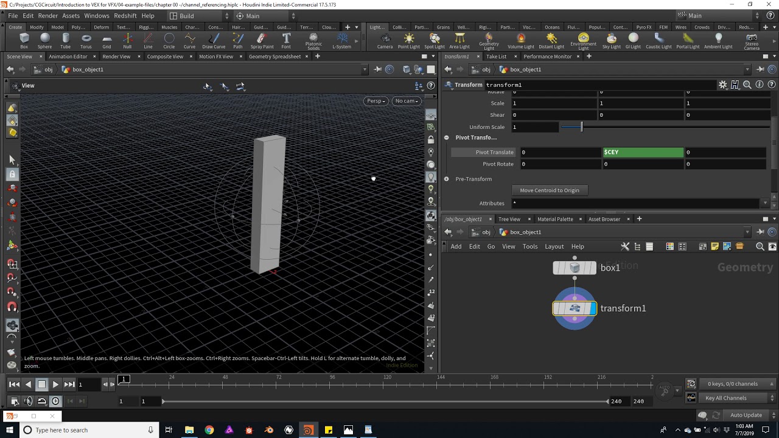Toggle the transform1 node display flag
Viewport: 779px width, 438px height.
593,308
